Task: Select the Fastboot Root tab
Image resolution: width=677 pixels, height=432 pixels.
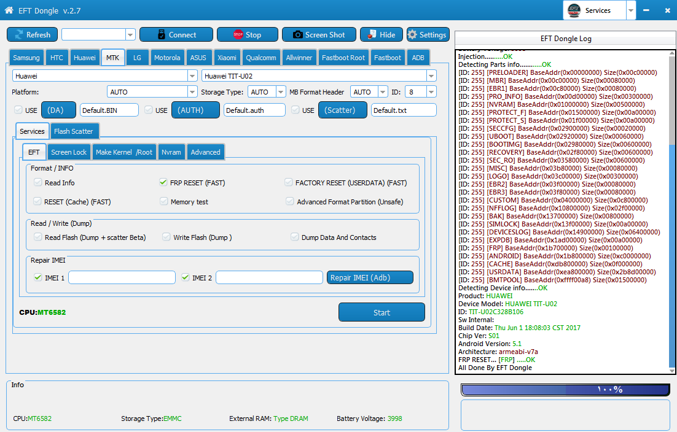Action: pyautogui.click(x=343, y=57)
